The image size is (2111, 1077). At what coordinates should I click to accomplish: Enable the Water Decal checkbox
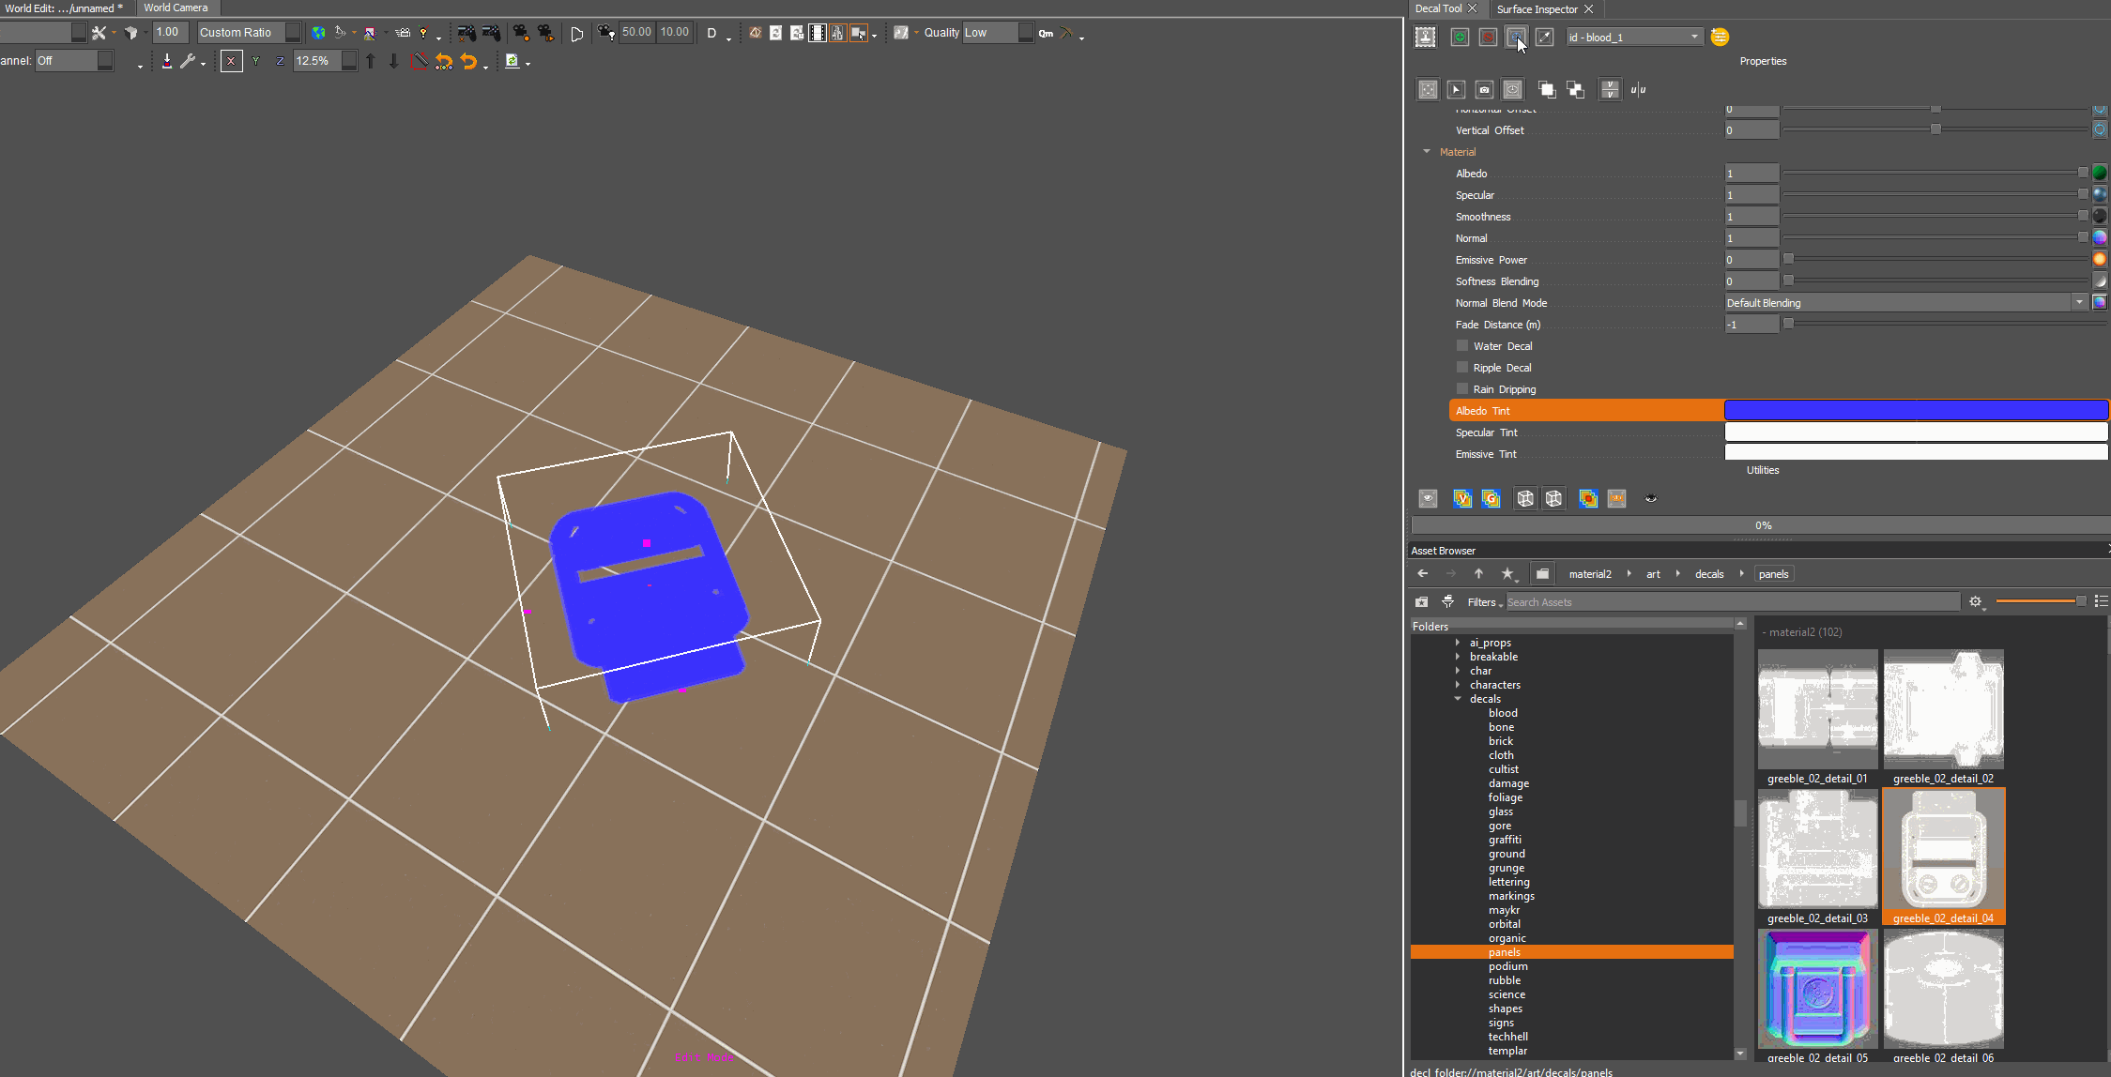tap(1461, 346)
